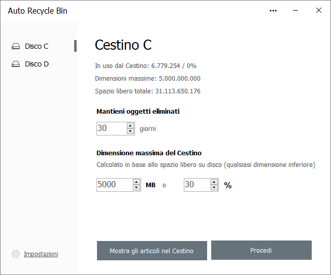
Task: Click the Disco C drive icon
Action: [x=16, y=46]
